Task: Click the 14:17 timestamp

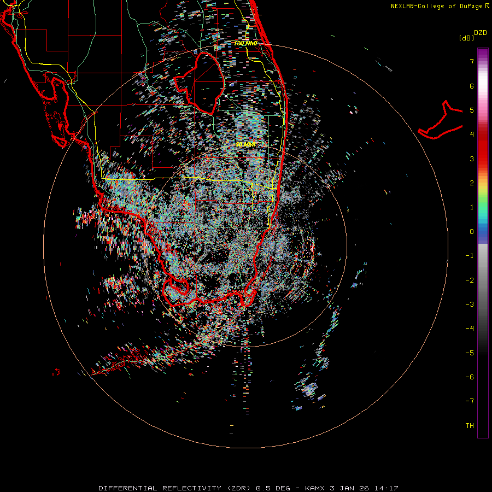Action: (x=386, y=488)
